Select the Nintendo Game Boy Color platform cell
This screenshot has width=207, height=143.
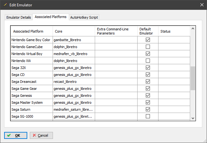[x=32, y=40]
